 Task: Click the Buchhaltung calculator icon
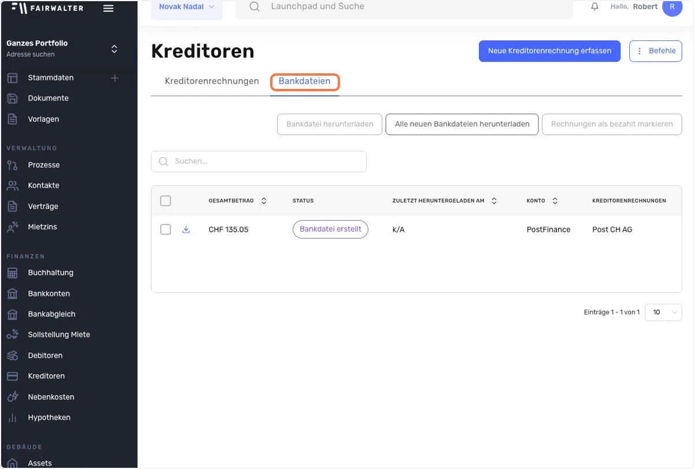pos(12,273)
